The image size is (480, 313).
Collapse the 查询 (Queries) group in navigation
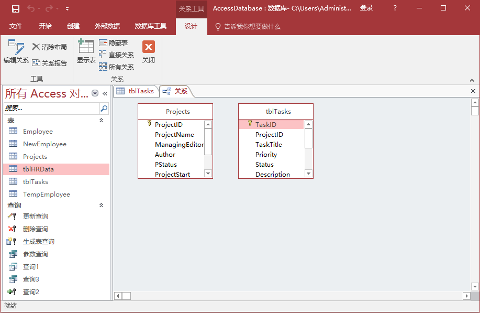[x=102, y=206]
